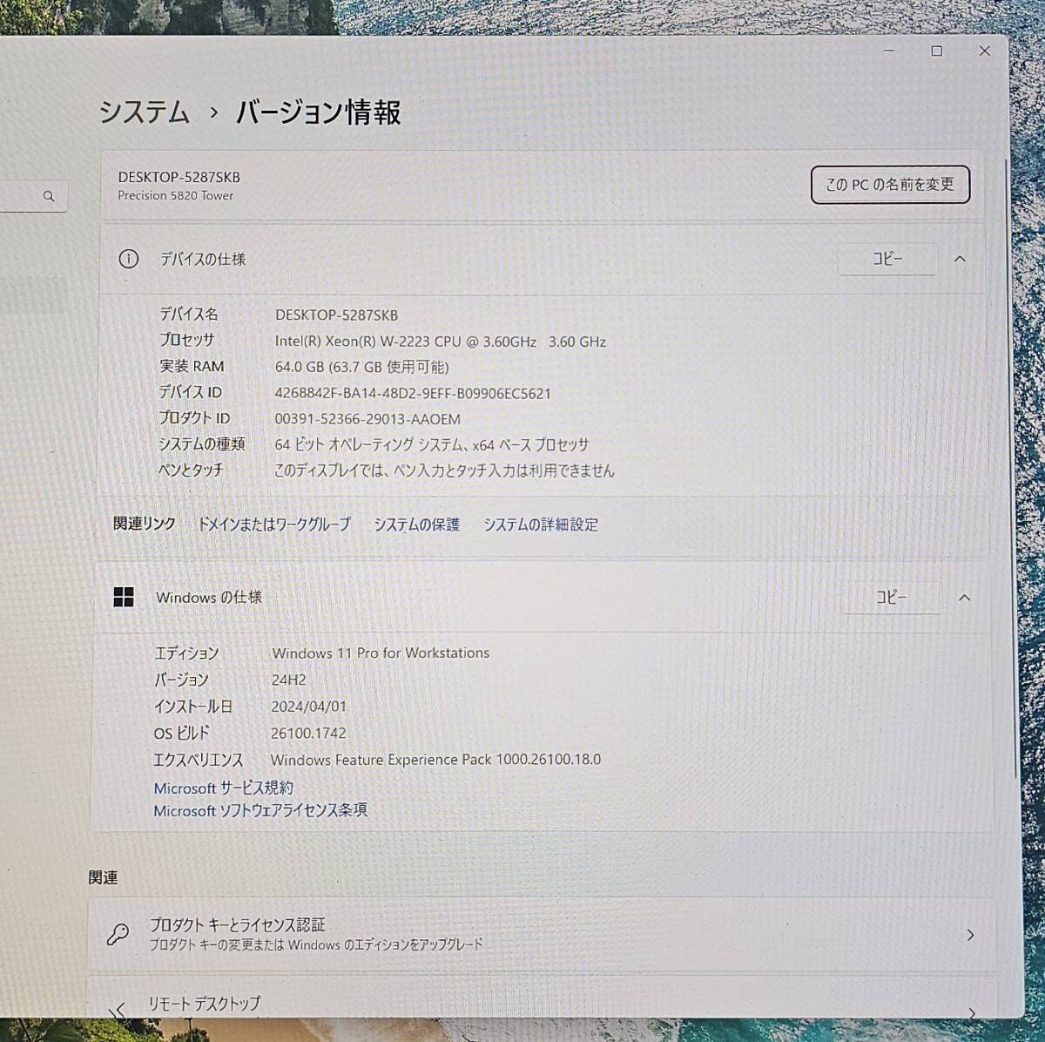Select RAM value 64.0 GB (63.7 GB 使用可能)
The width and height of the screenshot is (1045, 1042).
[x=361, y=367]
